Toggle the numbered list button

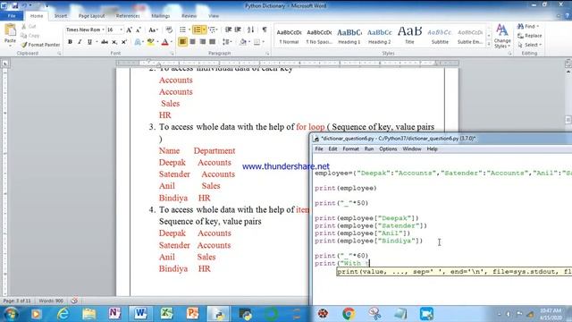198,30
